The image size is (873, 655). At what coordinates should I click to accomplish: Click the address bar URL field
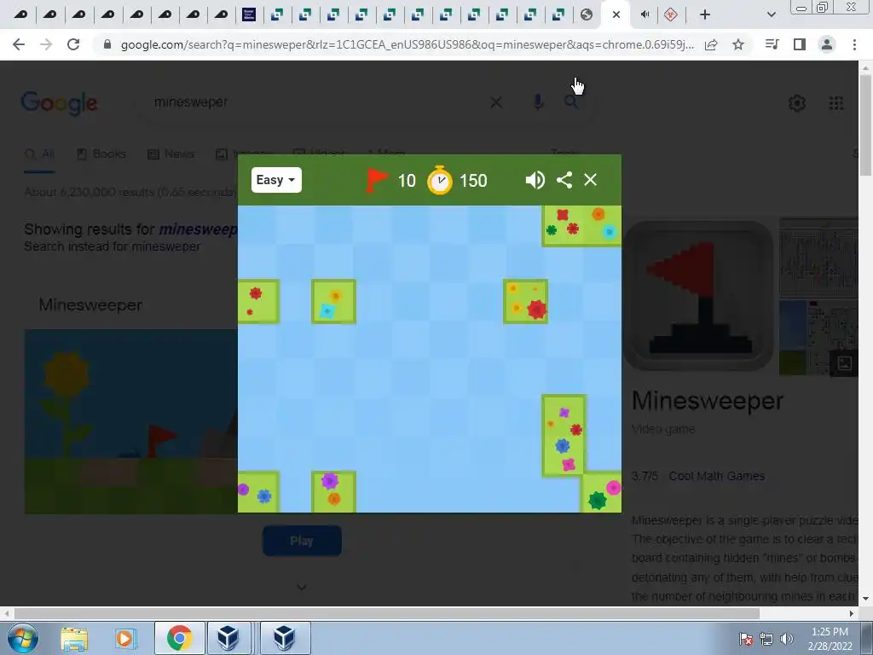coord(407,44)
